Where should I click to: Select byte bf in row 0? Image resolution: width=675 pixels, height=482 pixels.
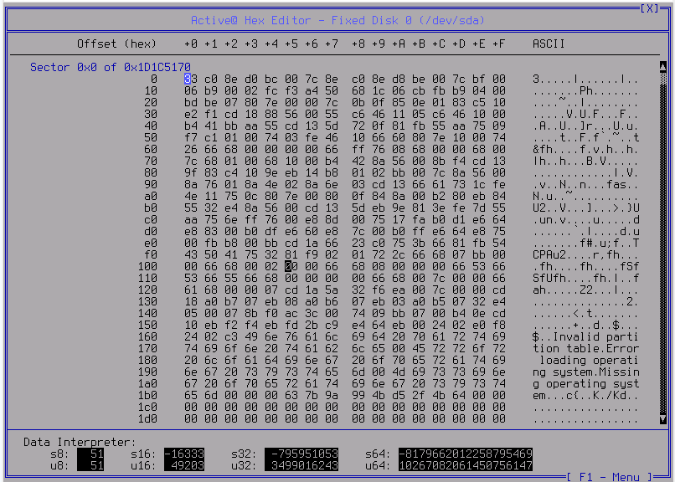click(x=479, y=79)
